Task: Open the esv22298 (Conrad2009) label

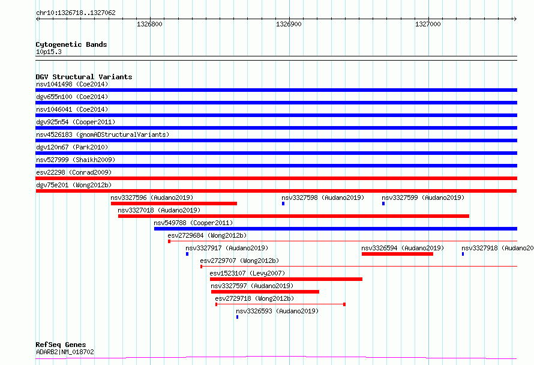Action: 74,172
